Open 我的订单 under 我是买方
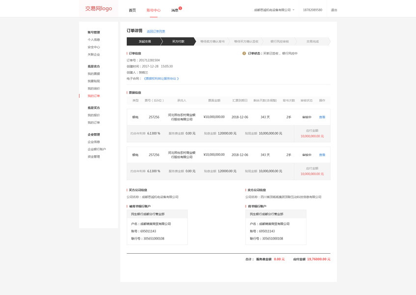Viewport: 416px width, 295px height. click(94, 122)
